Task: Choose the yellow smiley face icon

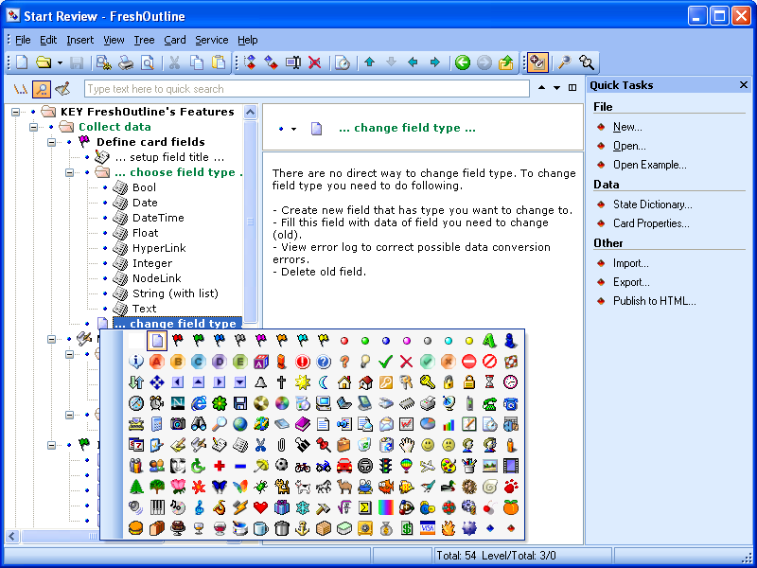Action: (x=428, y=445)
